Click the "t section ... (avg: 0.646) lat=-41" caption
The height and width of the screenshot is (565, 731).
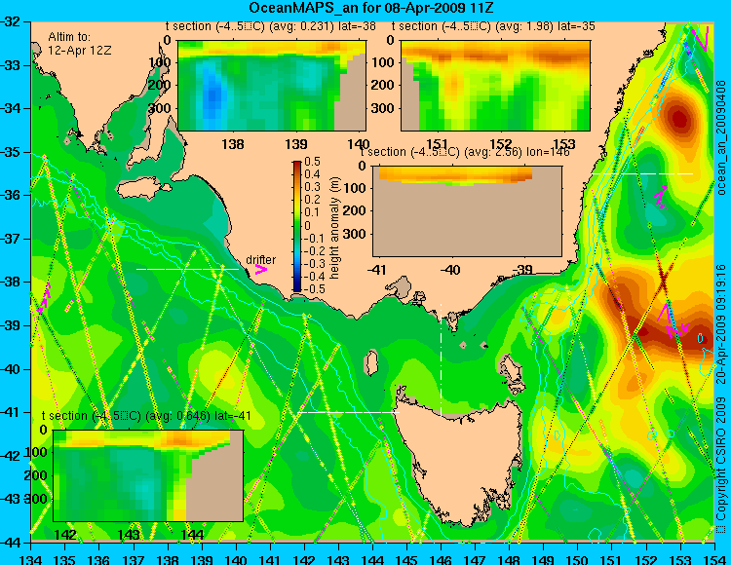tap(146, 416)
